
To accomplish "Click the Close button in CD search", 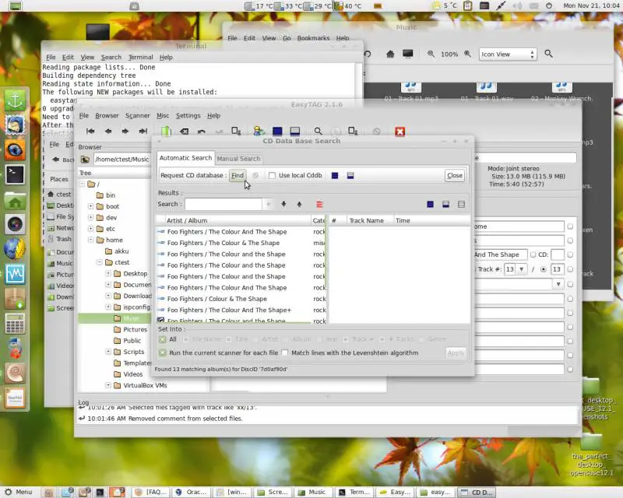I will point(455,176).
